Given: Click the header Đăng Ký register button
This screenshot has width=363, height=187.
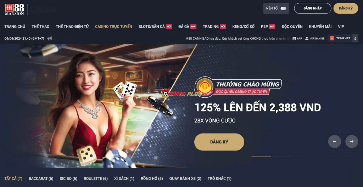Looking at the screenshot, I should (346, 8).
